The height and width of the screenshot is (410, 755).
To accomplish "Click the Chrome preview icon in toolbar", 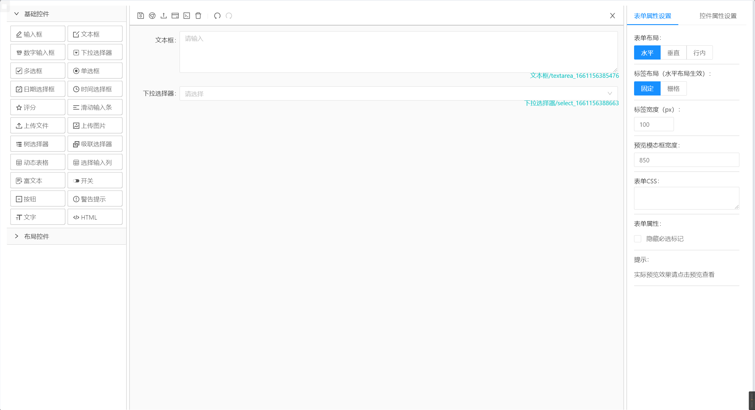I will pos(152,16).
